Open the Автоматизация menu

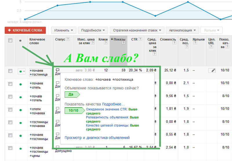(x=182, y=30)
